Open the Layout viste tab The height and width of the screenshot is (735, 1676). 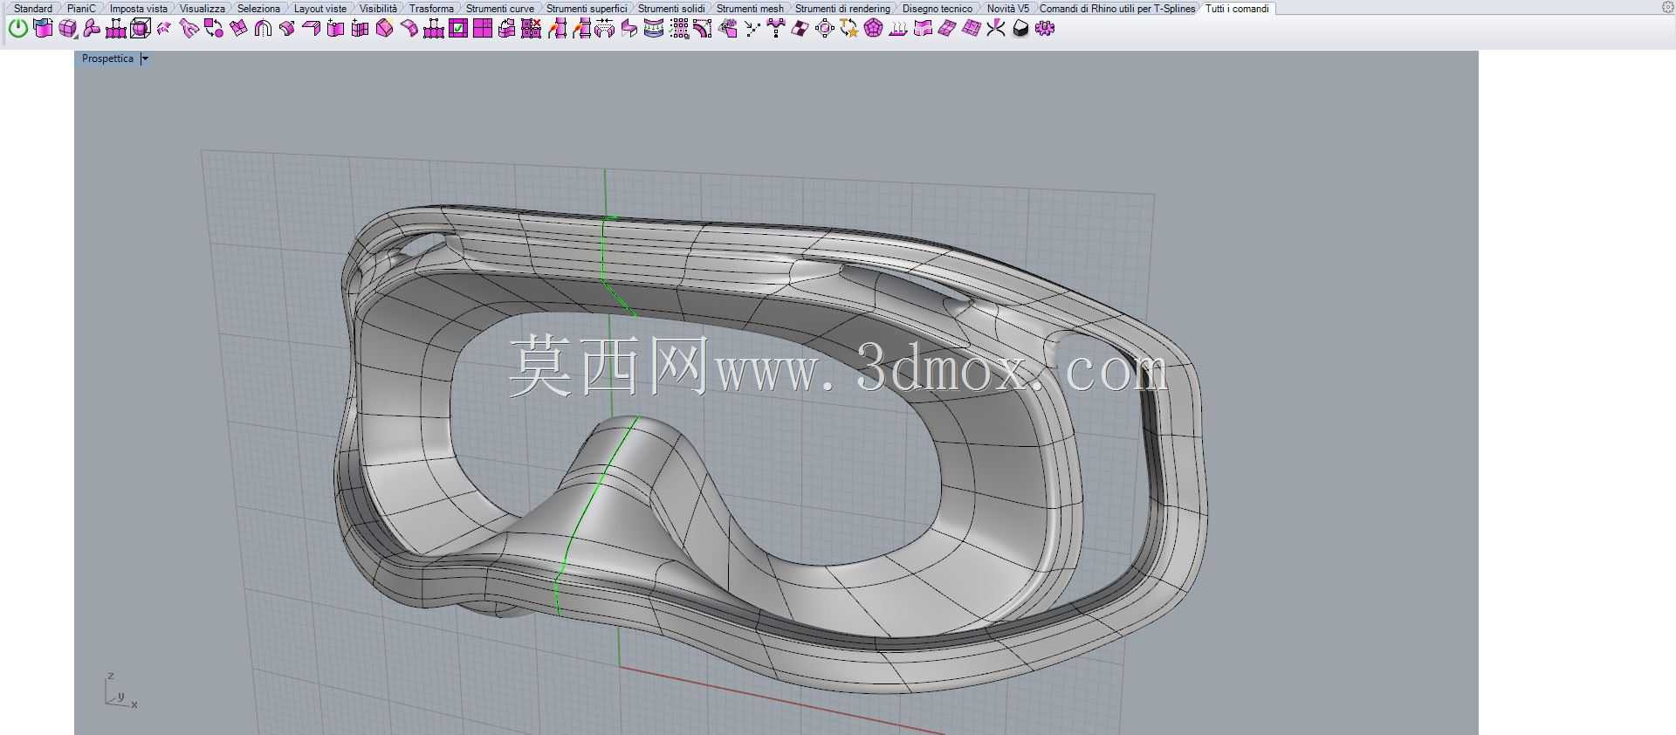319,8
